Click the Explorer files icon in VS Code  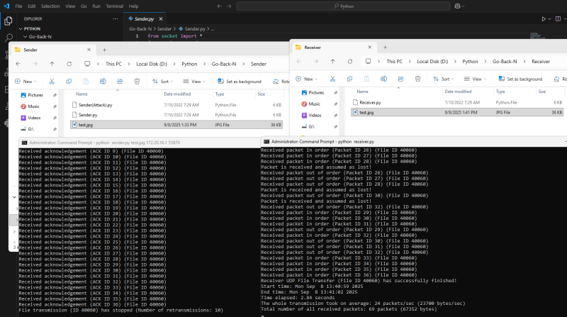tap(10, 20)
